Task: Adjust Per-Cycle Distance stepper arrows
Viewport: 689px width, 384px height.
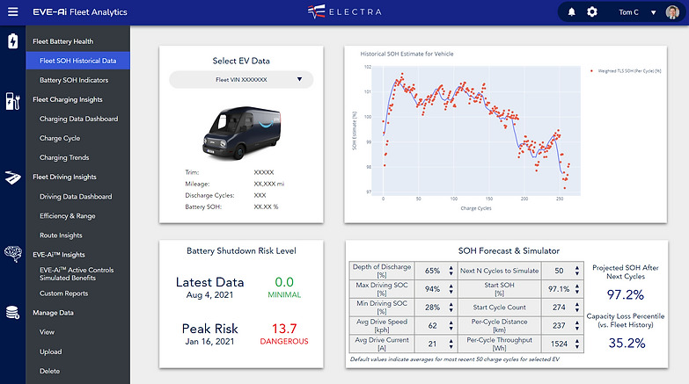Action: click(577, 326)
